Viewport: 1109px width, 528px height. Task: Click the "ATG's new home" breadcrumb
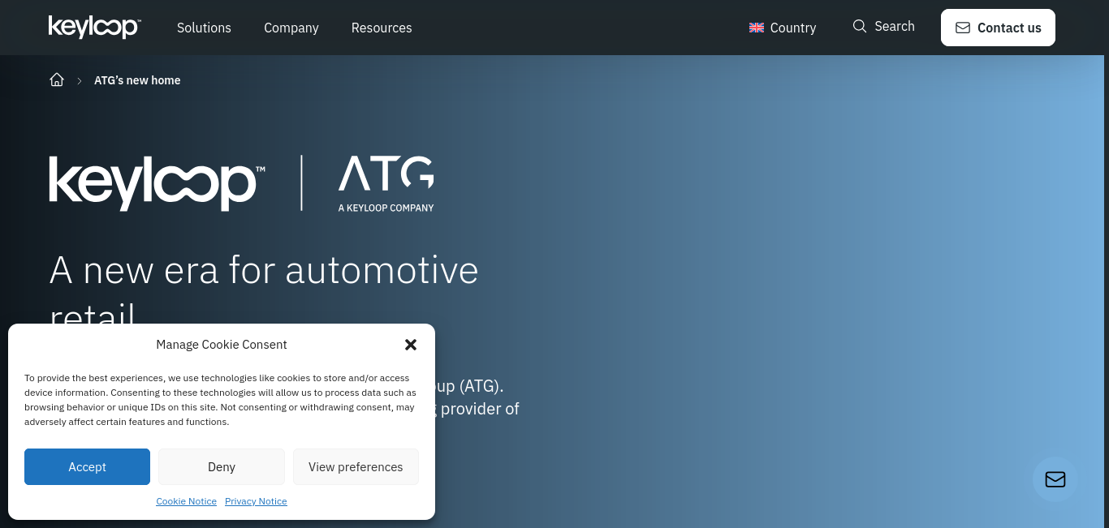click(137, 80)
